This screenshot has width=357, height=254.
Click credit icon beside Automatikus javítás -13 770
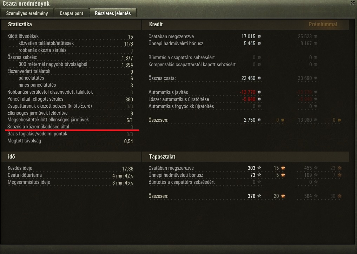click(259, 92)
